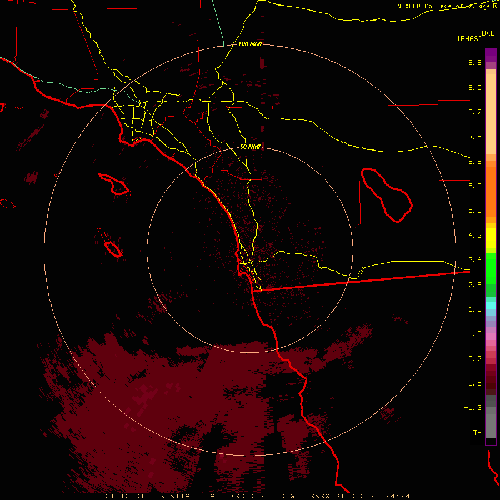Viewport: 500px width, 500px height.
Task: Click the 5.0 scale label
Action: pyautogui.click(x=475, y=211)
